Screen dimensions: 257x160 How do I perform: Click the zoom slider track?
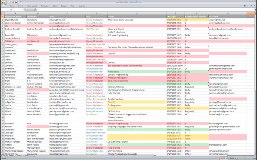pos(245,158)
